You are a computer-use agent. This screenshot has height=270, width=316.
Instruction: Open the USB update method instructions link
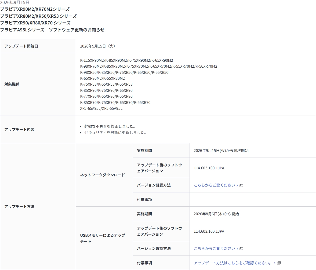click(235, 263)
